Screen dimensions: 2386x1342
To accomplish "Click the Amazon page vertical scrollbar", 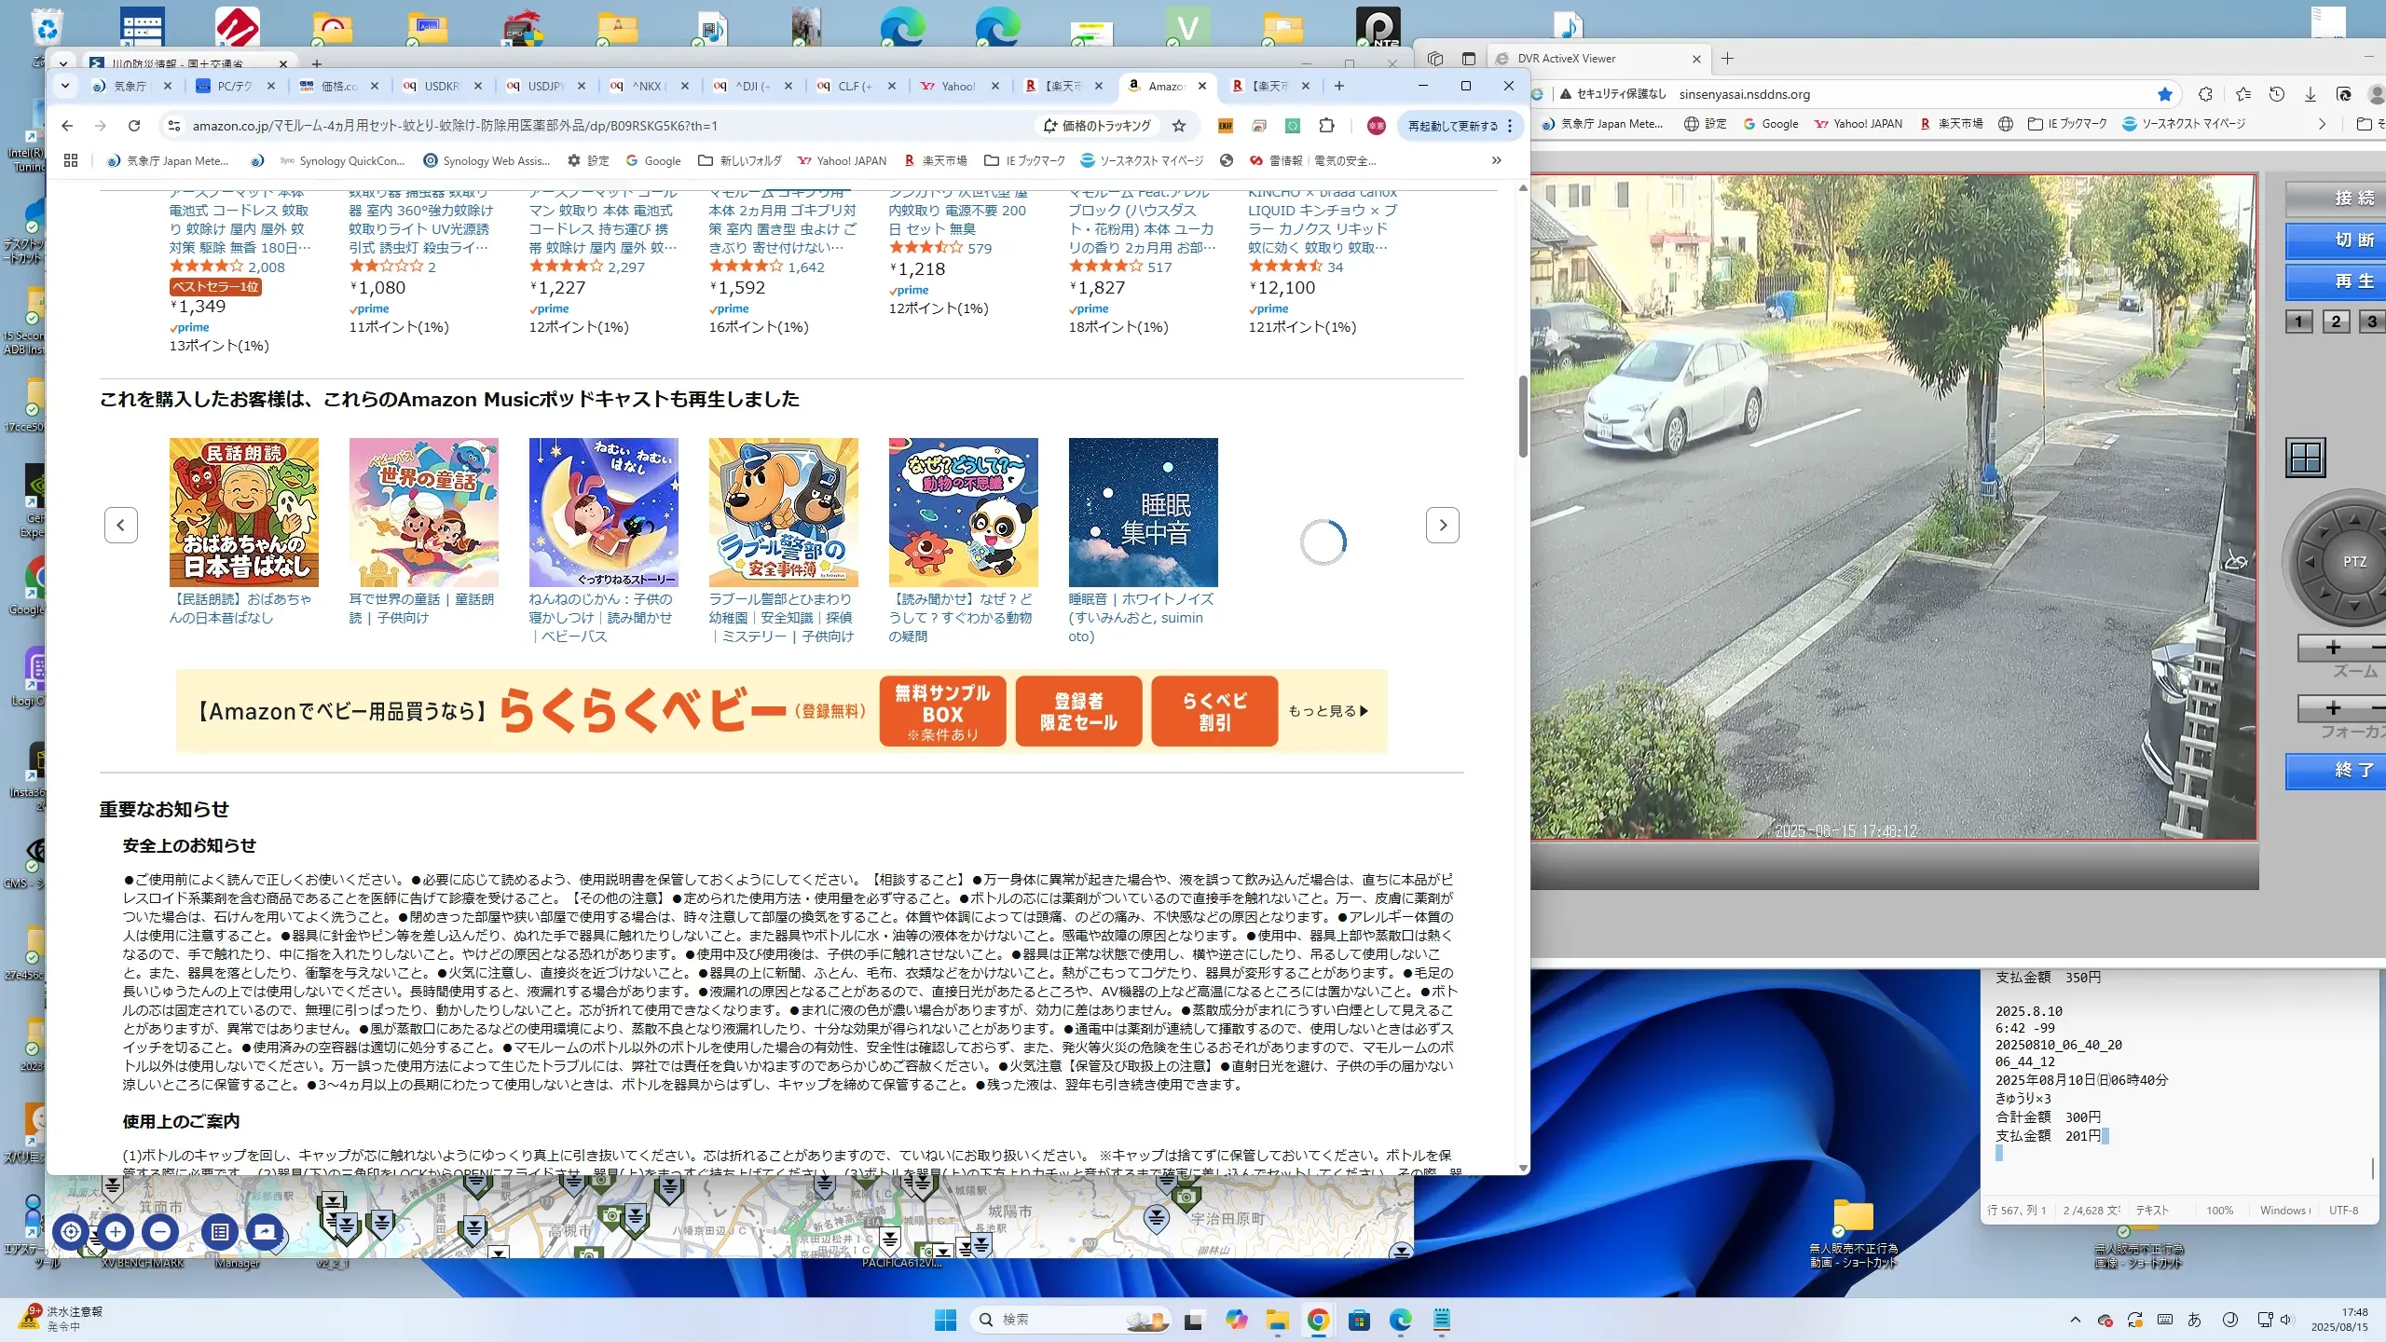I will pyautogui.click(x=1523, y=416).
